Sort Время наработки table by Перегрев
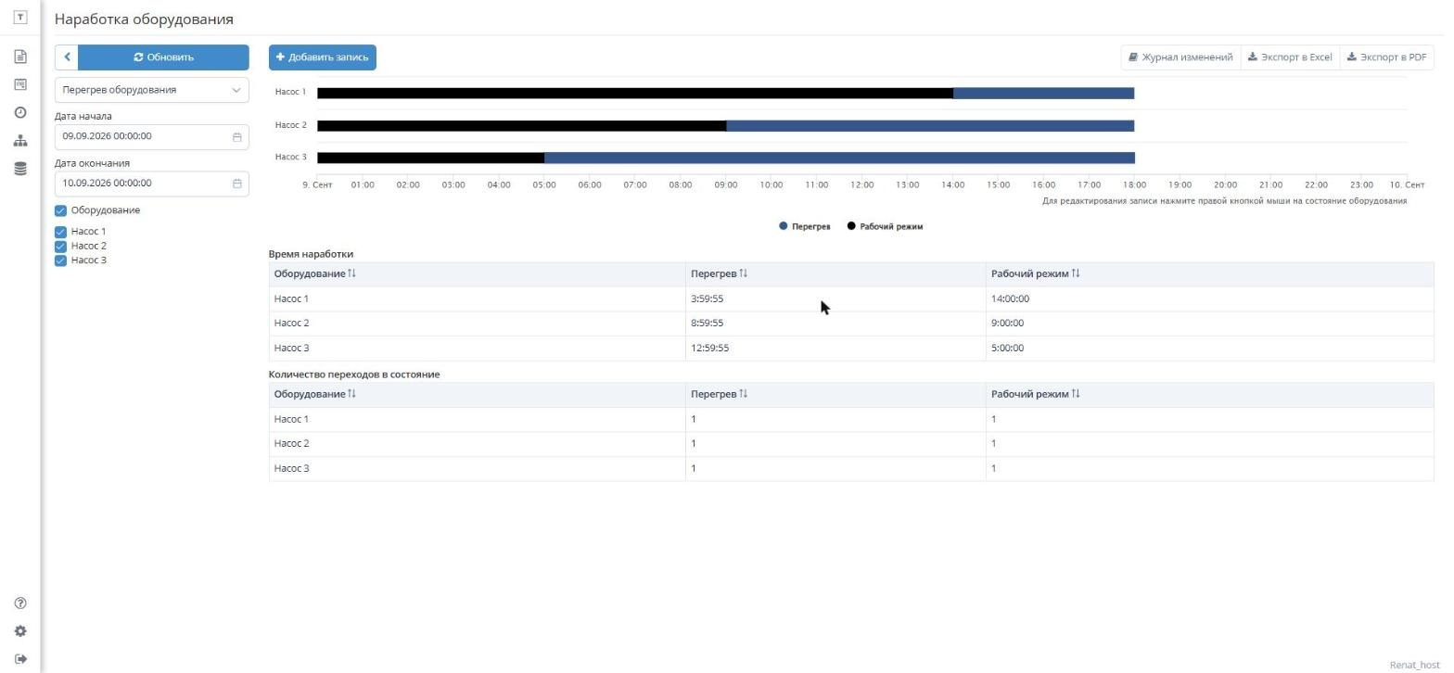 coord(744,273)
